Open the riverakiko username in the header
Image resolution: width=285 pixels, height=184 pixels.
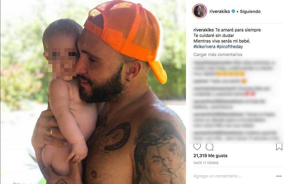[220, 11]
